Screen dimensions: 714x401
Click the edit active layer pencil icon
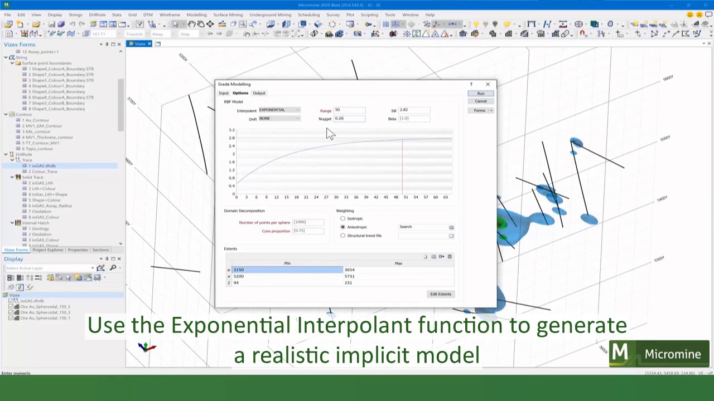pyautogui.click(x=100, y=268)
